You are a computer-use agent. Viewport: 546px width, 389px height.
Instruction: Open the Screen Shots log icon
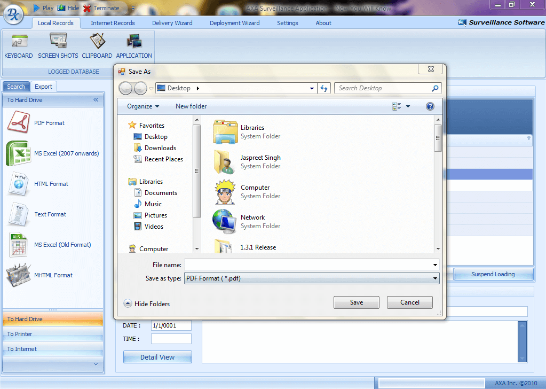click(x=58, y=42)
